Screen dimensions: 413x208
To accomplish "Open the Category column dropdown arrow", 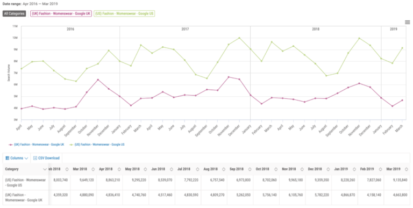I will coord(45,169).
